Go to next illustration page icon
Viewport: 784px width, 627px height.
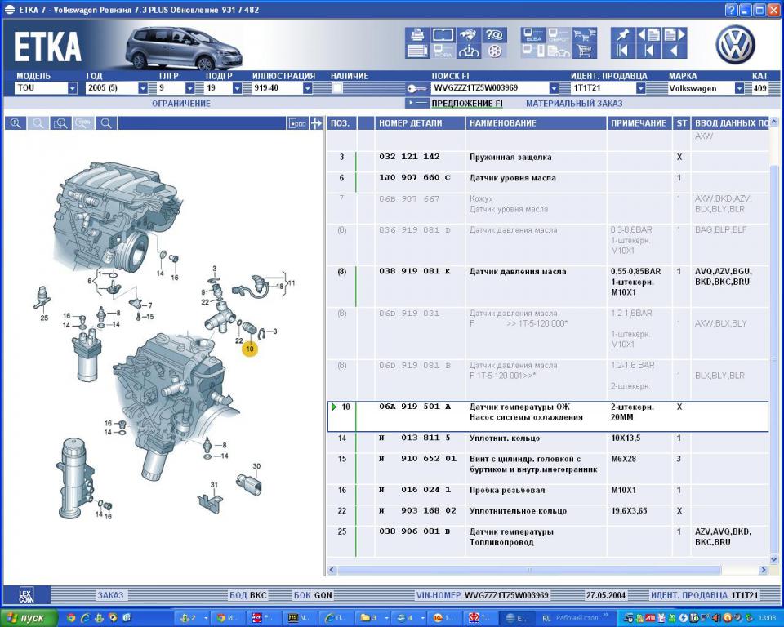(x=675, y=35)
